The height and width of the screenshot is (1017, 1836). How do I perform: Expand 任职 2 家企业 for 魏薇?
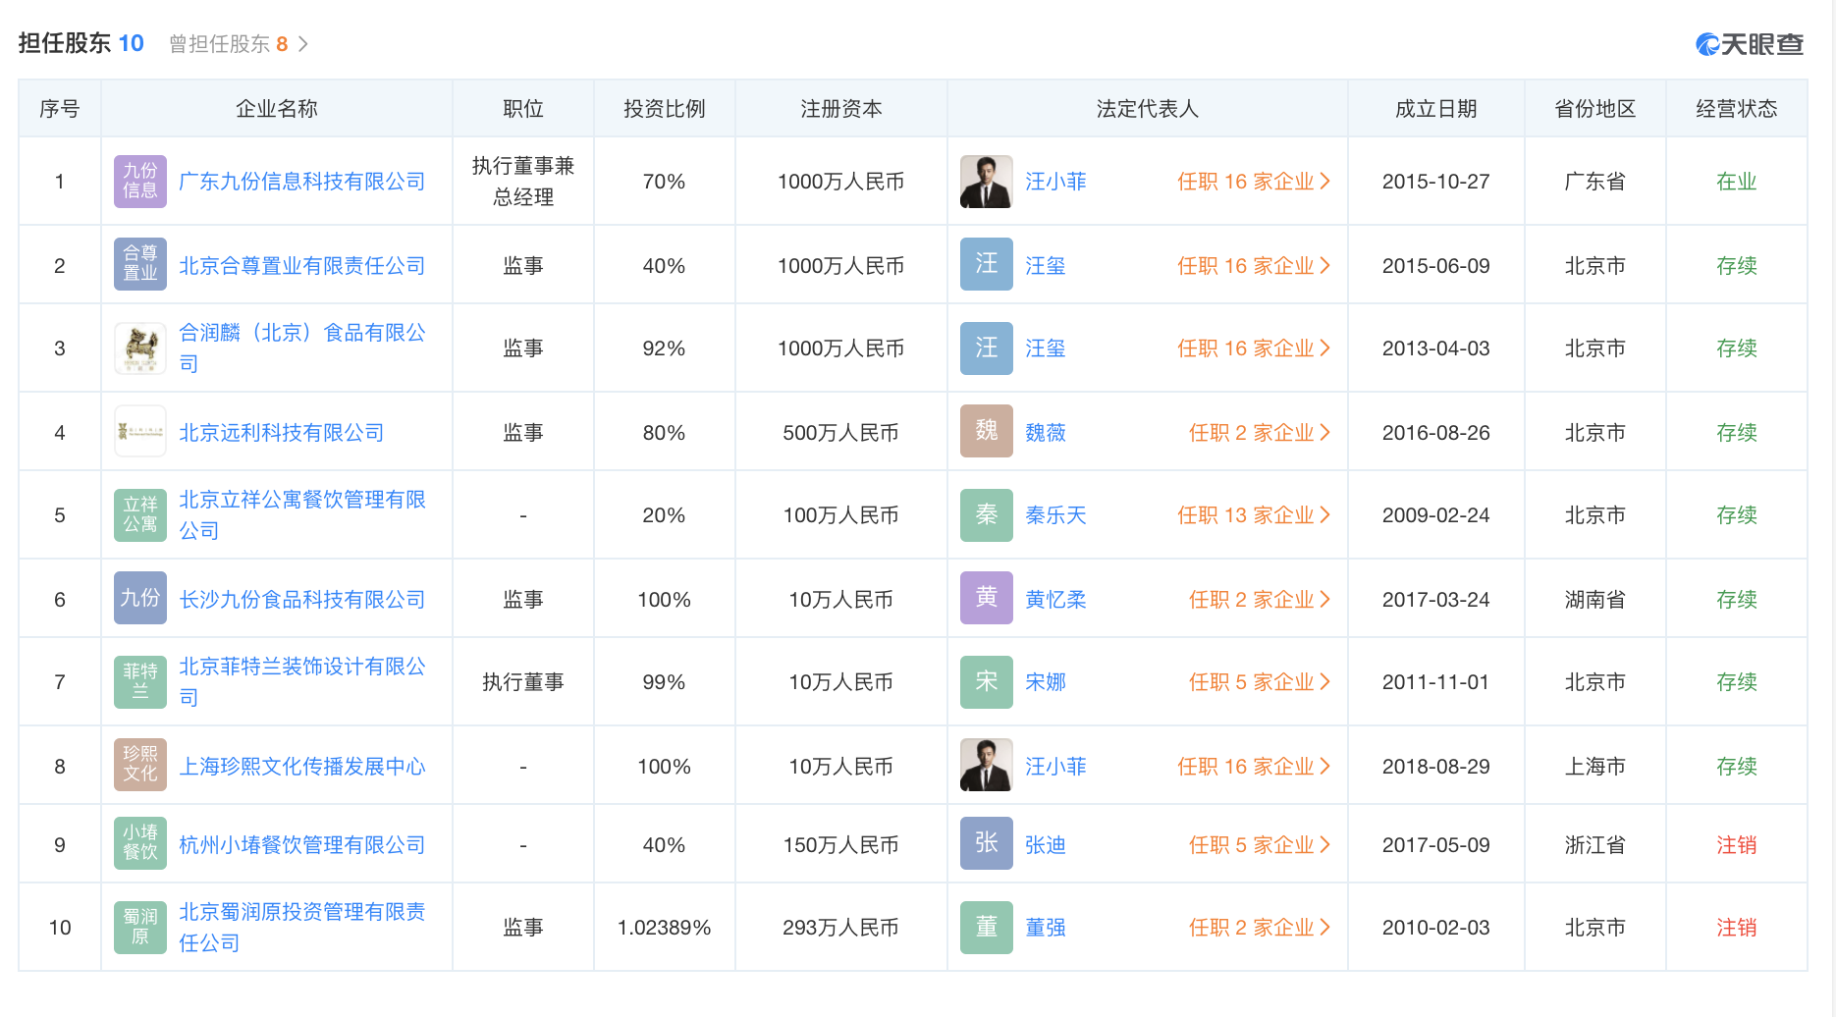[x=1259, y=433]
